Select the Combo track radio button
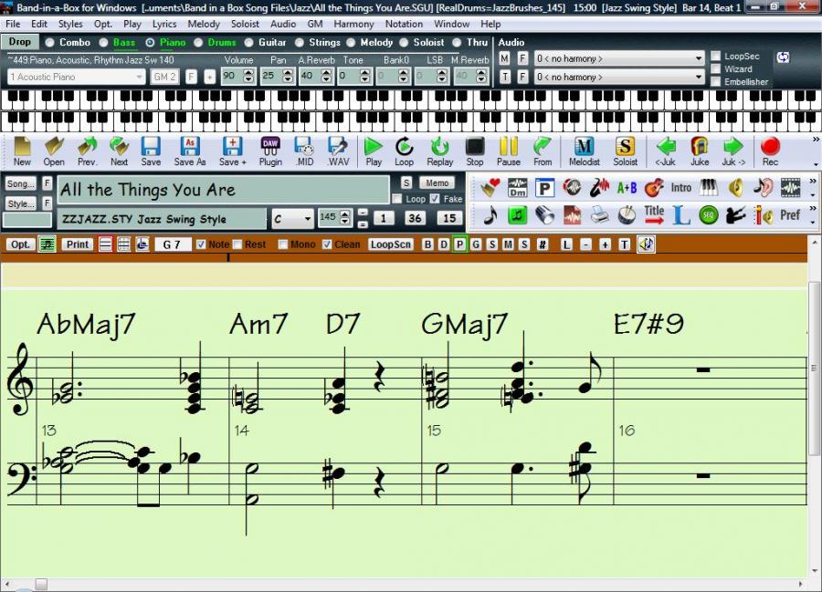 point(50,42)
